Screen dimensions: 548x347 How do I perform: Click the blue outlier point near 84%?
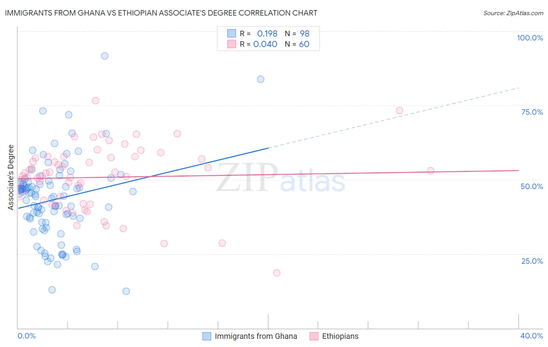tap(261, 79)
